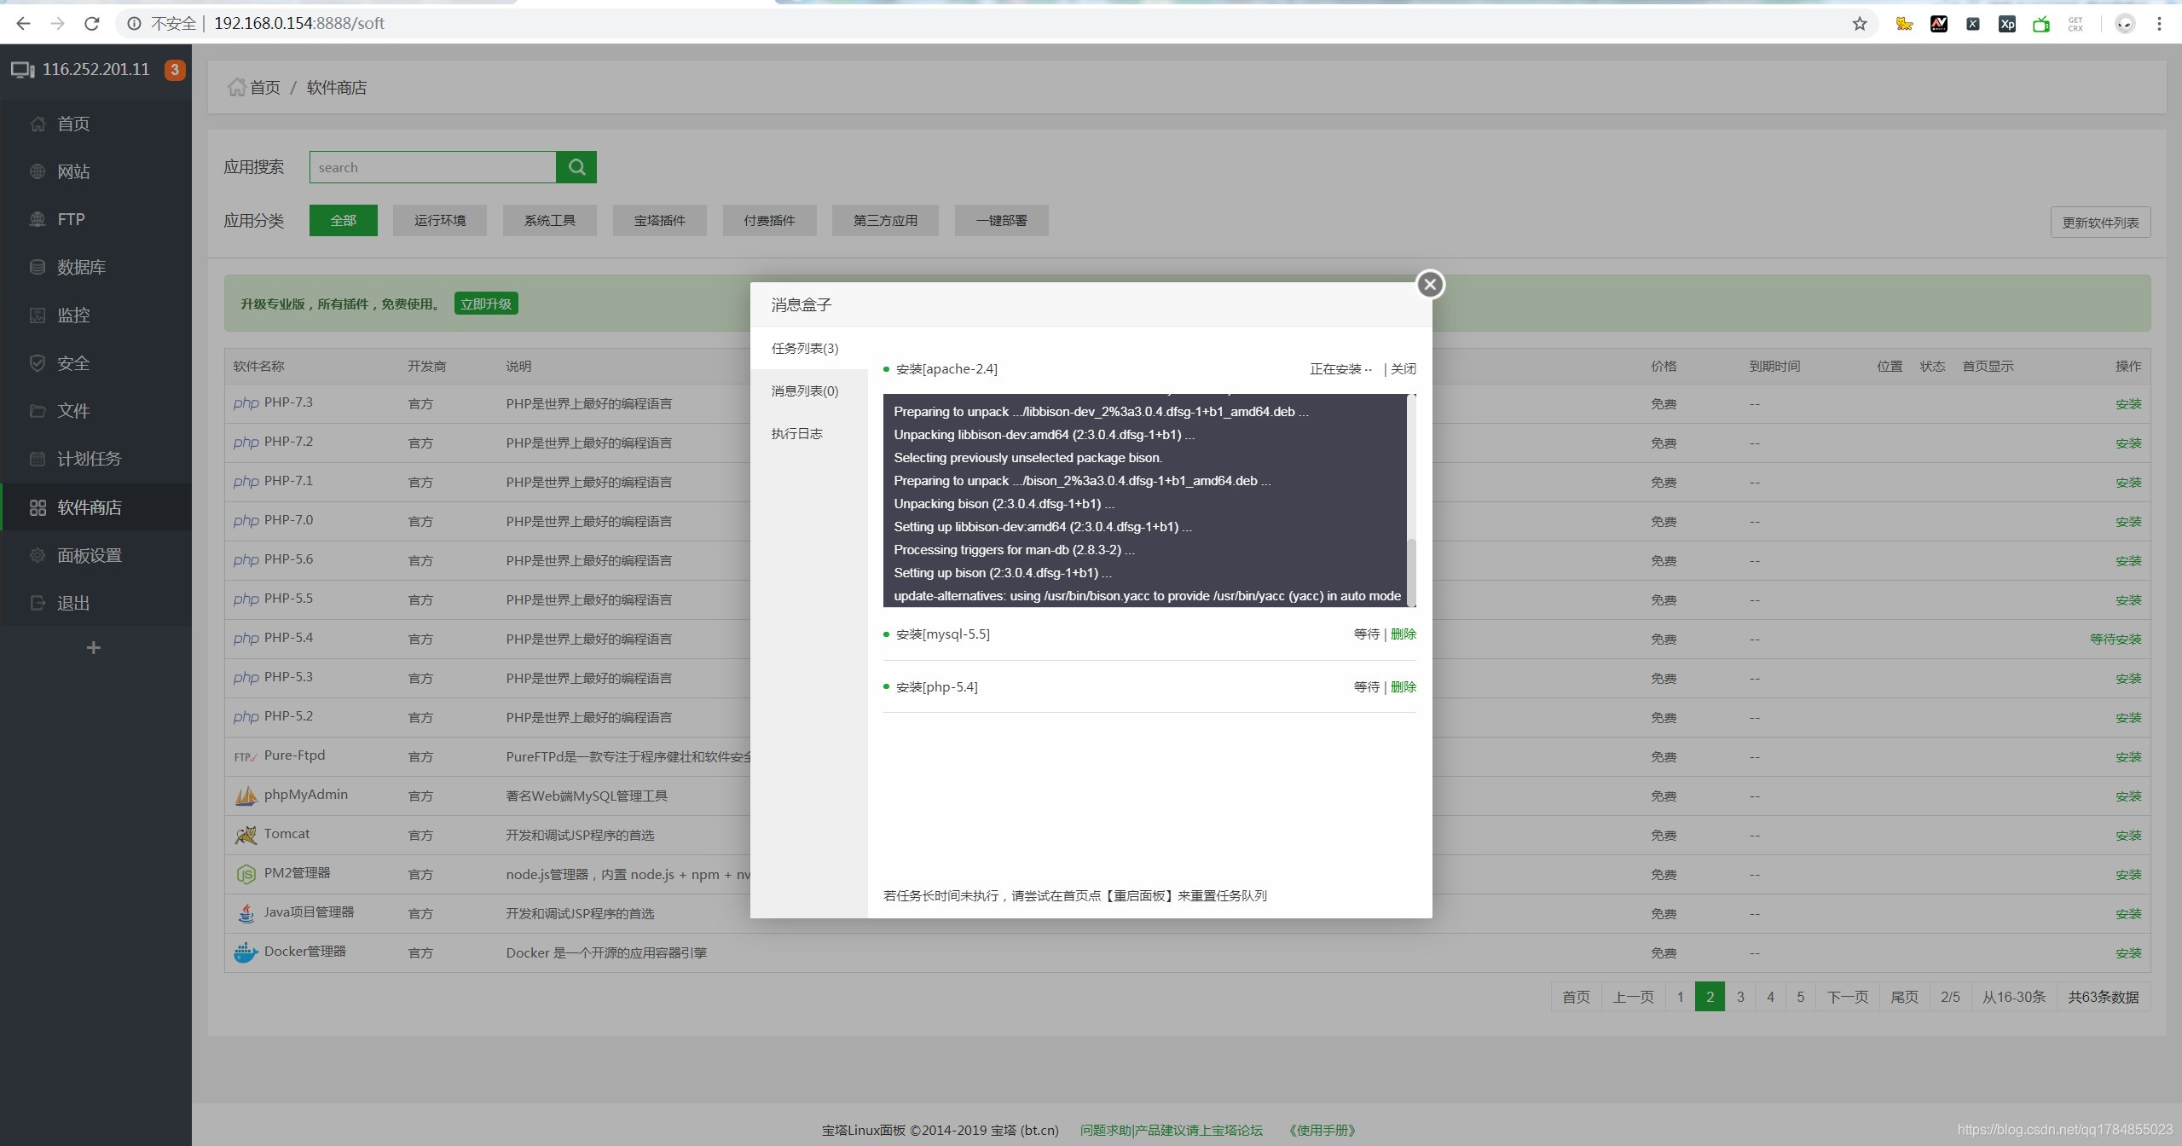The image size is (2182, 1146).
Task: Reload the page with browser refresh icon
Action: coord(92,24)
